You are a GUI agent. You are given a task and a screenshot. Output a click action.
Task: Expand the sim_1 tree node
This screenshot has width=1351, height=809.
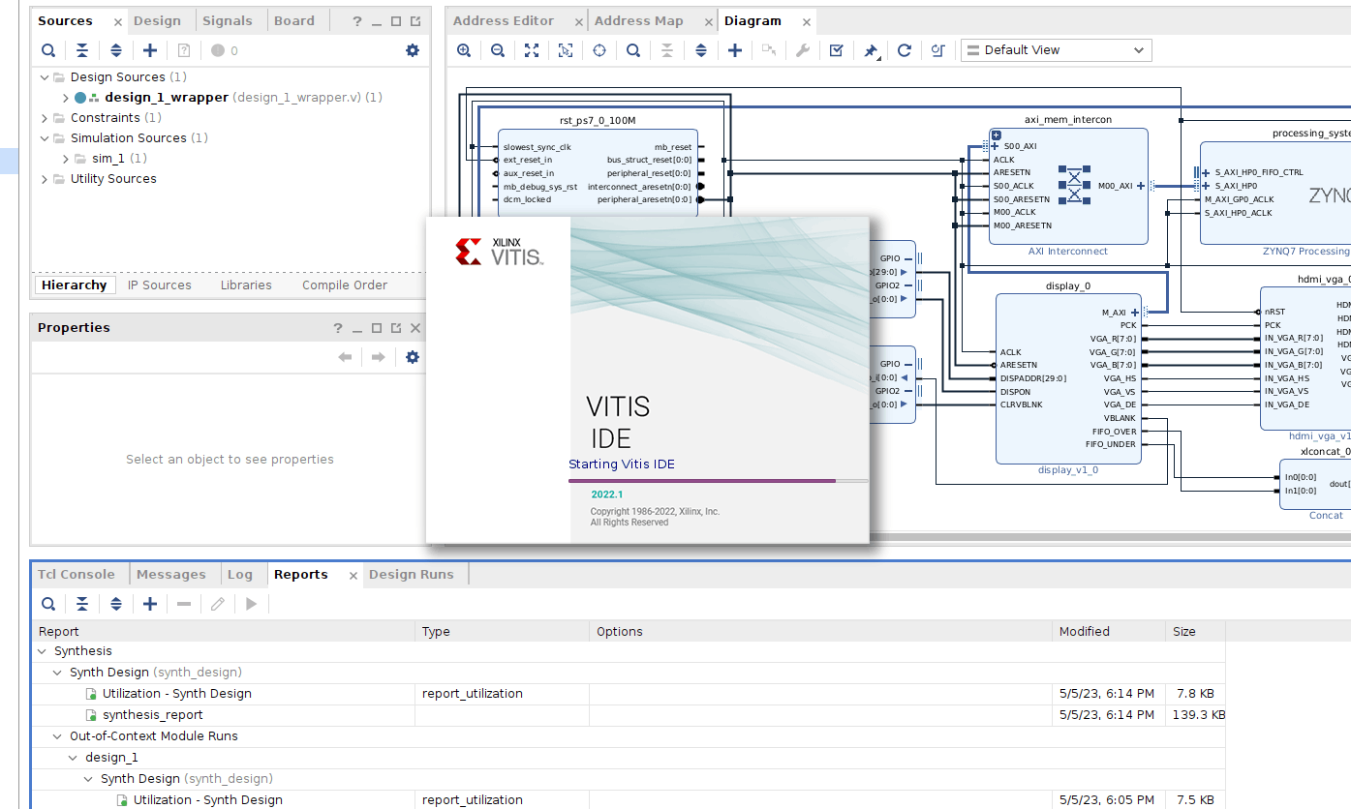coord(65,159)
